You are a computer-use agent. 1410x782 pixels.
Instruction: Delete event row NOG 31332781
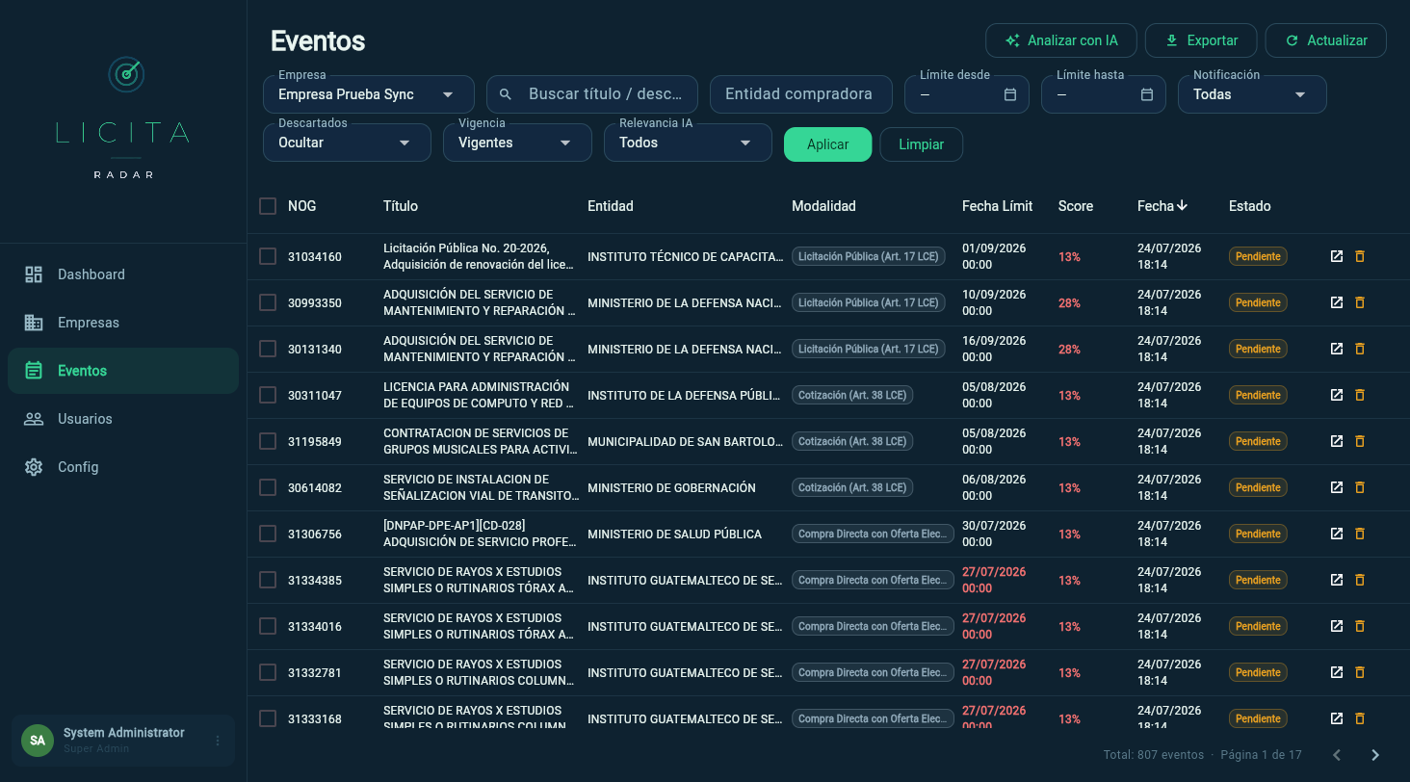point(1360,672)
